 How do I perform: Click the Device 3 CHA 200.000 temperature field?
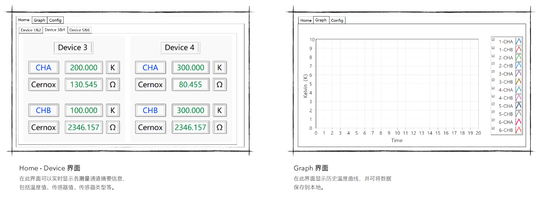tap(84, 68)
